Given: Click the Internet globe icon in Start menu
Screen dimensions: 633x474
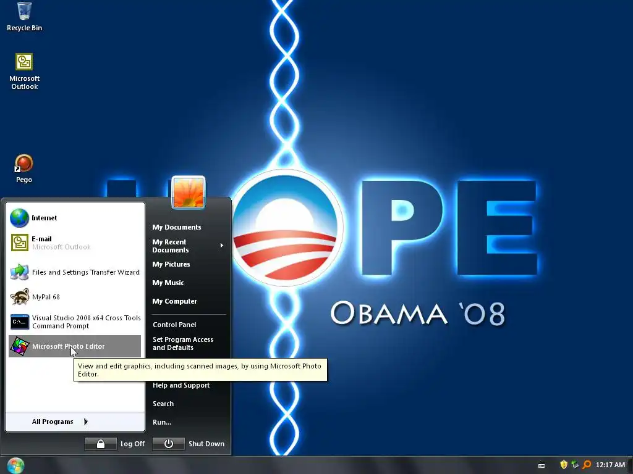Looking at the screenshot, I should [19, 218].
